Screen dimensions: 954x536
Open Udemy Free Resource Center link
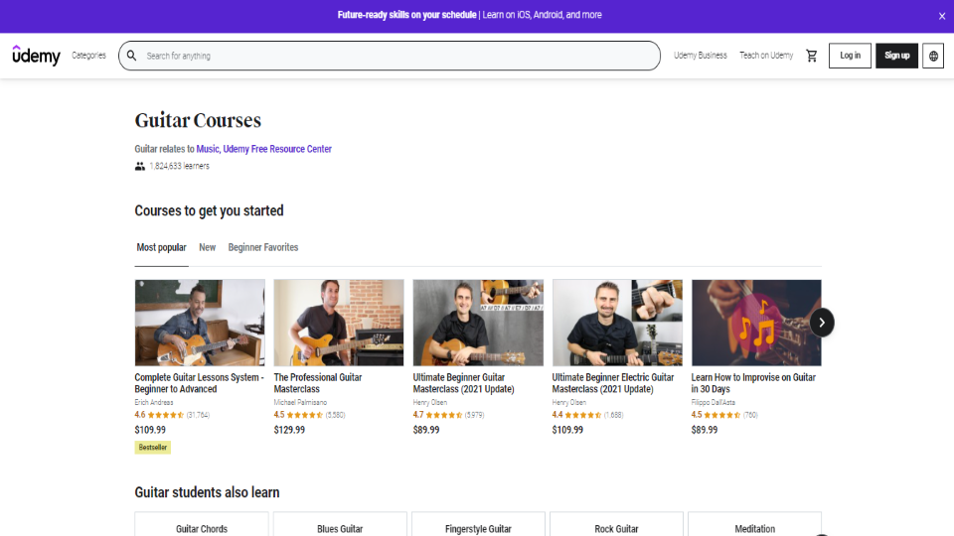click(277, 149)
